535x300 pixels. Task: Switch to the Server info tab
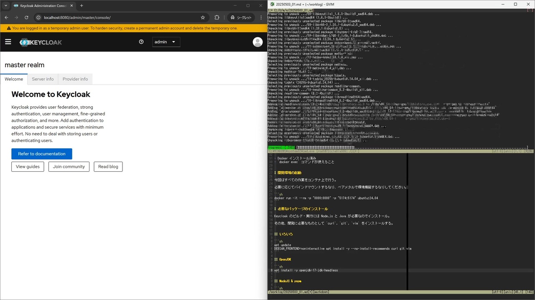pyautogui.click(x=43, y=79)
